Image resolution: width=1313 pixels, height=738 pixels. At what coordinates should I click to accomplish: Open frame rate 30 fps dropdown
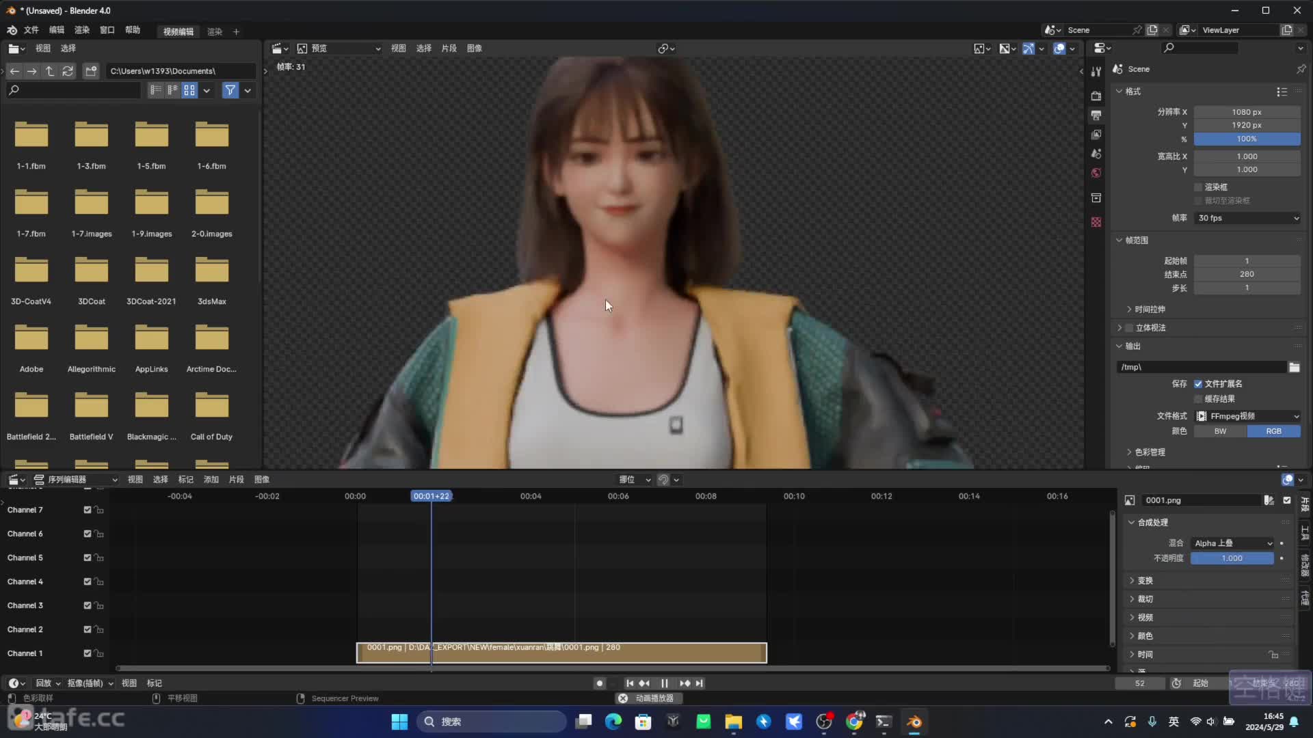coord(1247,218)
